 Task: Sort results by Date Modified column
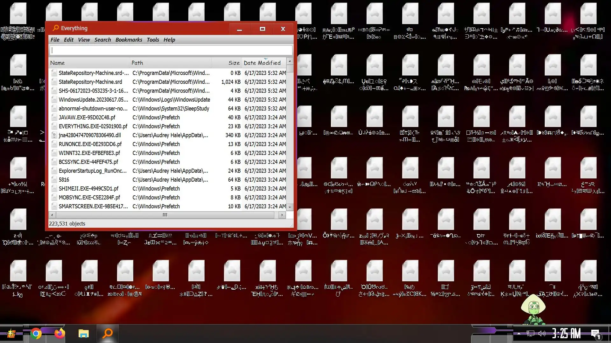[262, 63]
